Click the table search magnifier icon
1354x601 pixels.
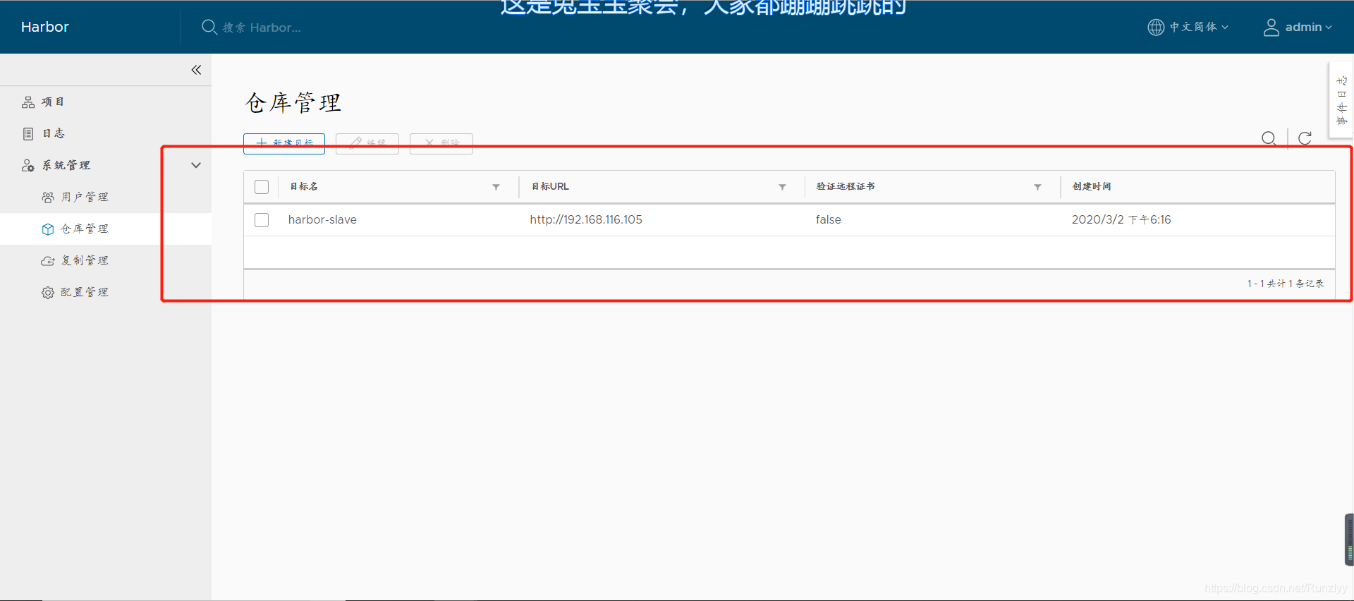pos(1269,138)
